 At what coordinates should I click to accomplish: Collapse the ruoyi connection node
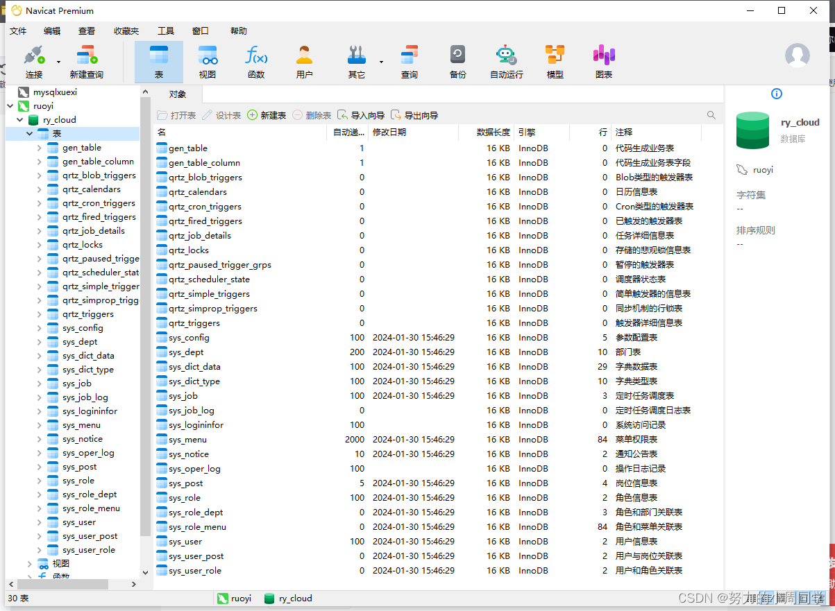[x=10, y=106]
